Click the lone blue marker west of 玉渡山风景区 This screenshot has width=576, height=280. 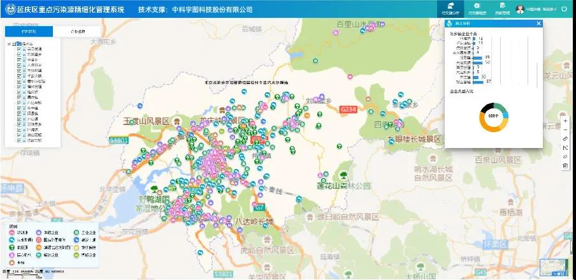(140, 107)
